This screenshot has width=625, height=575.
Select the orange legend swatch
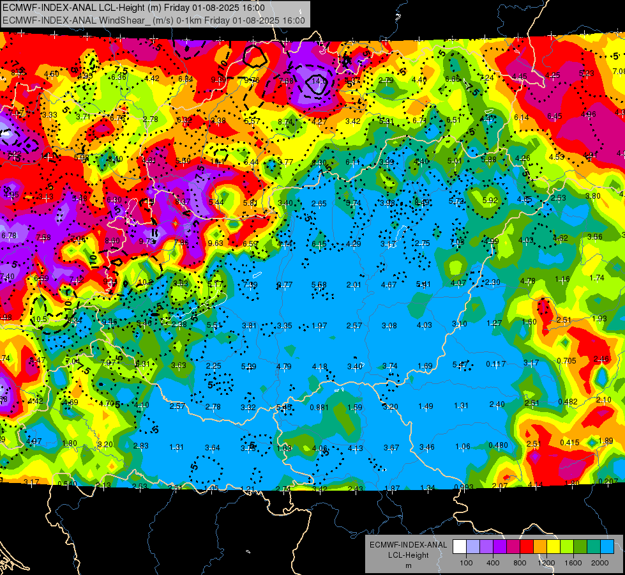click(x=540, y=547)
